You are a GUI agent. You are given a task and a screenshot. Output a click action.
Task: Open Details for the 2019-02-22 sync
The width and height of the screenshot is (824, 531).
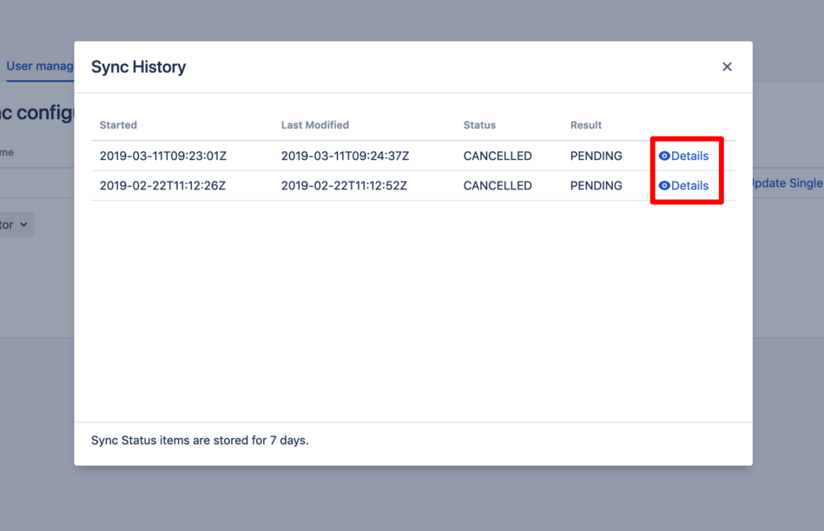pos(683,186)
